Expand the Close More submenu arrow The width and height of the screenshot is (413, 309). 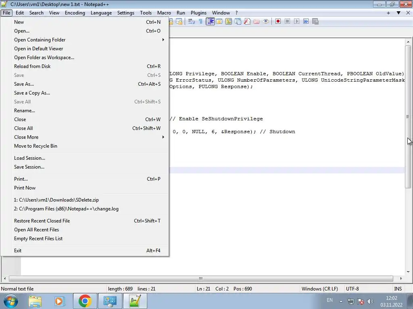[x=163, y=137]
